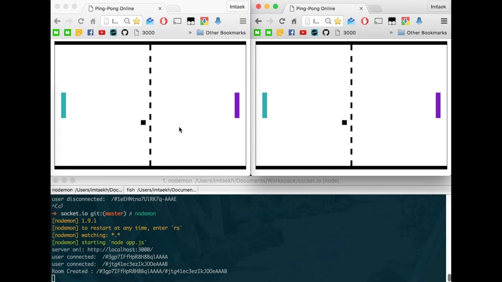502x282 pixels.
Task: Close Ping-Pong Online tab in right window
Action: click(361, 8)
